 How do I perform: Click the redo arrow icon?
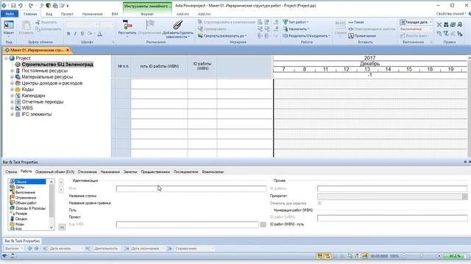pos(31,5)
